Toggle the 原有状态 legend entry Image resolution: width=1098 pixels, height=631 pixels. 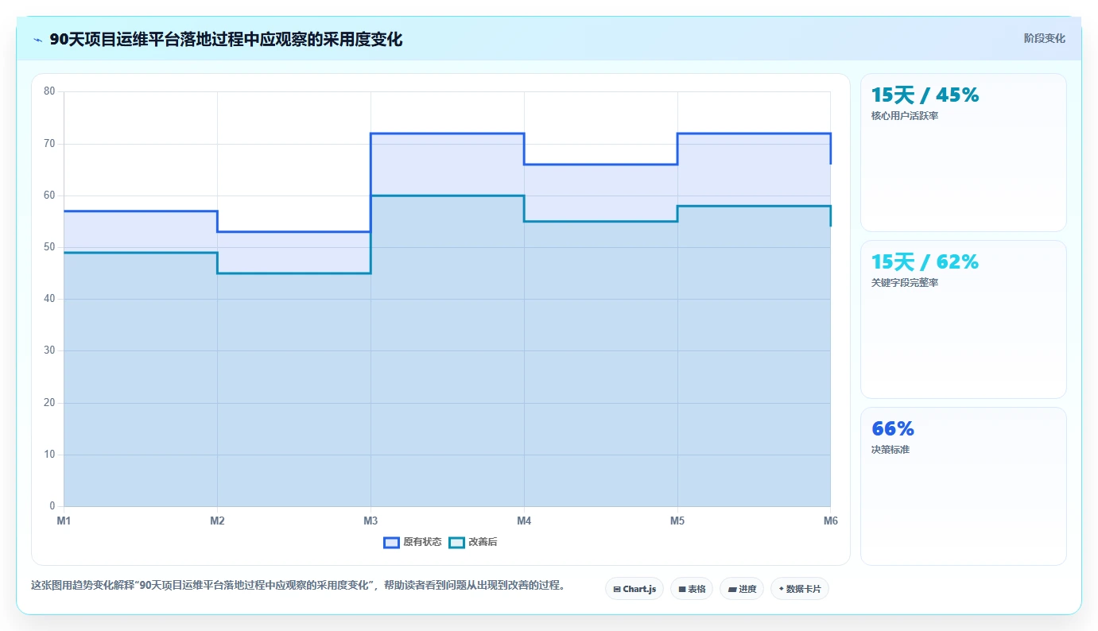click(412, 542)
